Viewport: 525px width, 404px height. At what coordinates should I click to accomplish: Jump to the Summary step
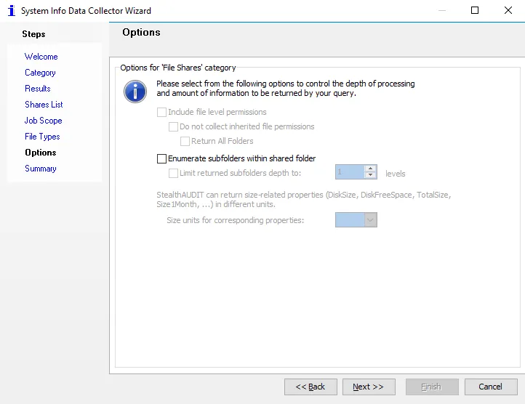(41, 169)
